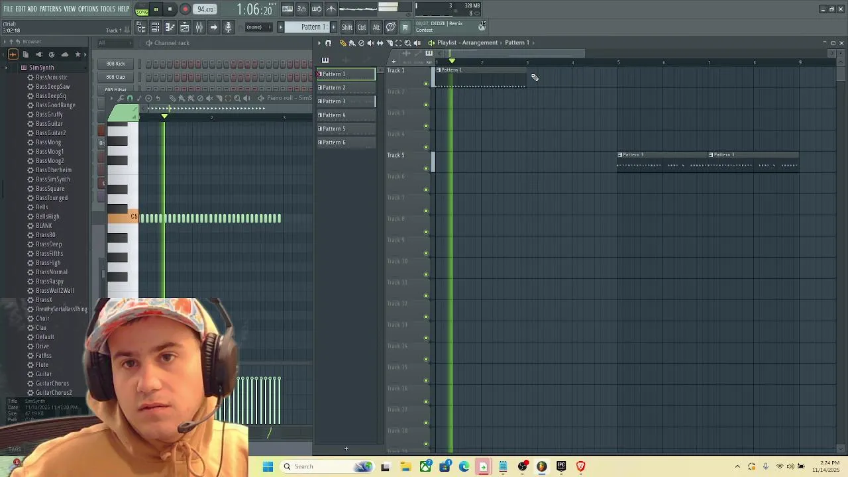Open the Piano roll view from toolbar
848x477 pixels.
click(x=170, y=27)
